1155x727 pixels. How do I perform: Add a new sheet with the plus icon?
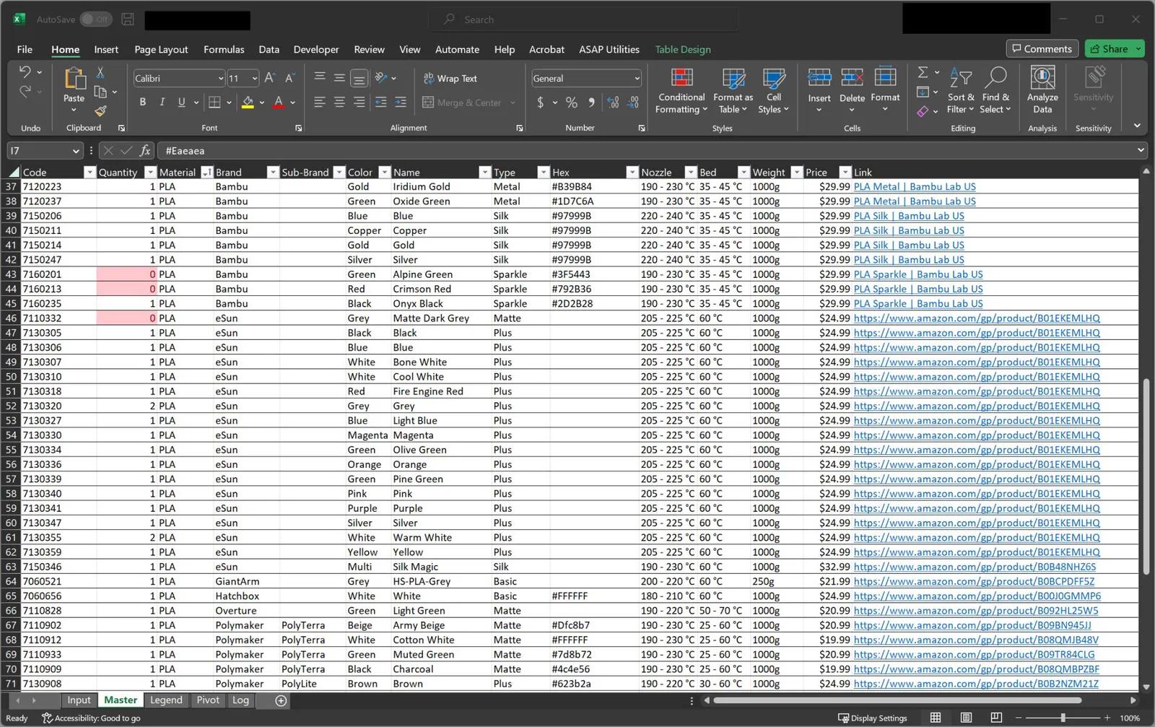pos(281,700)
